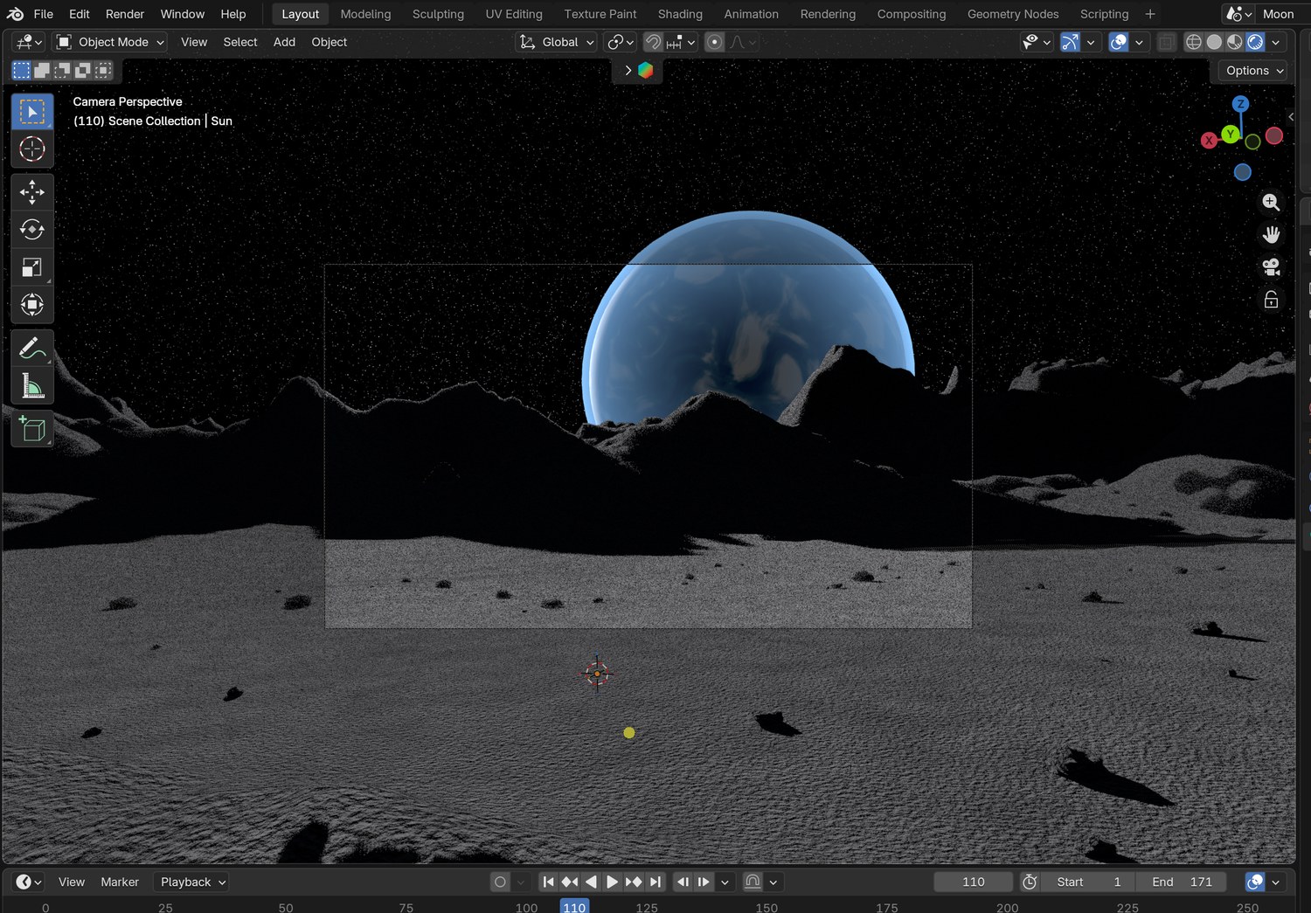This screenshot has height=913, width=1311.
Task: Jump to the first frame
Action: click(548, 882)
